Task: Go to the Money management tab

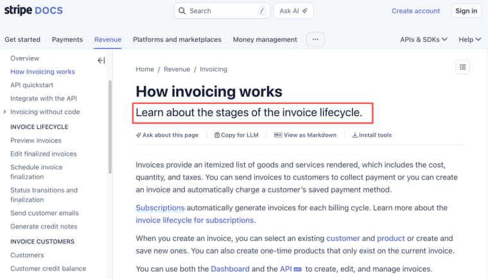Action: point(265,40)
